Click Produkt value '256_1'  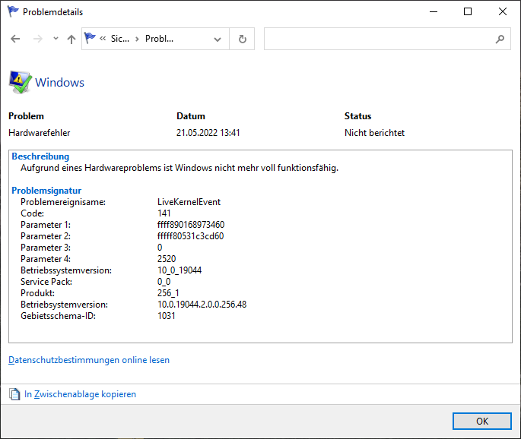(x=168, y=293)
